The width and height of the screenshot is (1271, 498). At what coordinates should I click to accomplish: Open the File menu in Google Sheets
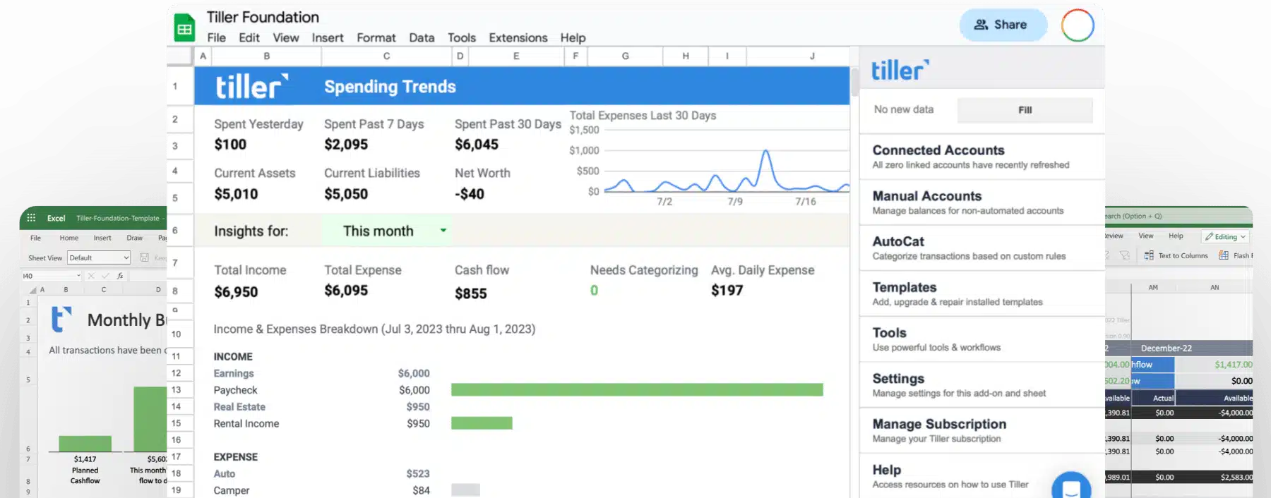pyautogui.click(x=217, y=37)
